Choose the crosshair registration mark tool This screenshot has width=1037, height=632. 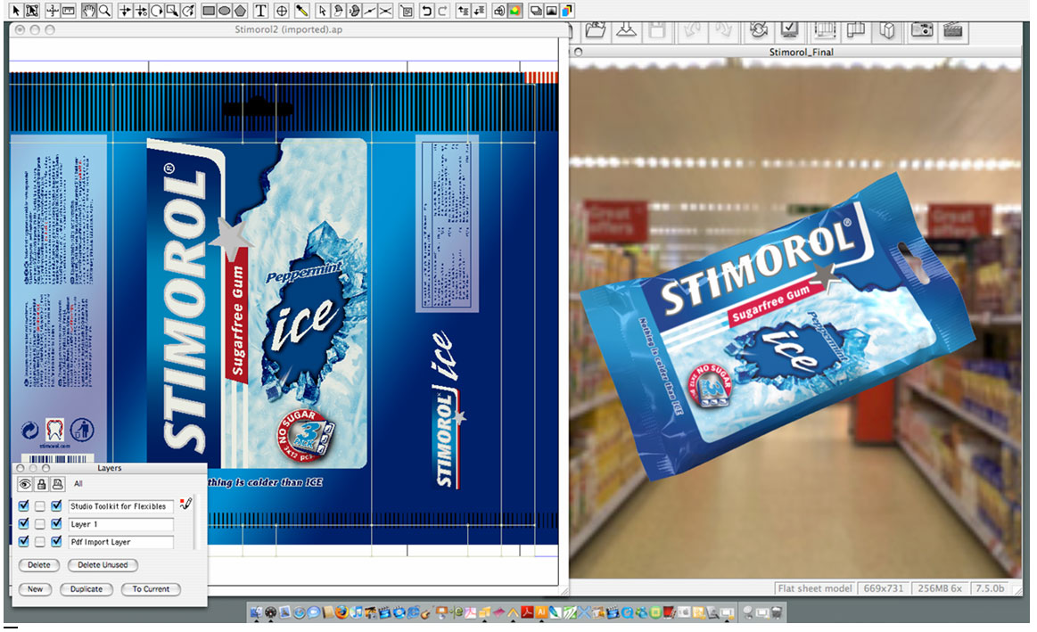click(281, 11)
